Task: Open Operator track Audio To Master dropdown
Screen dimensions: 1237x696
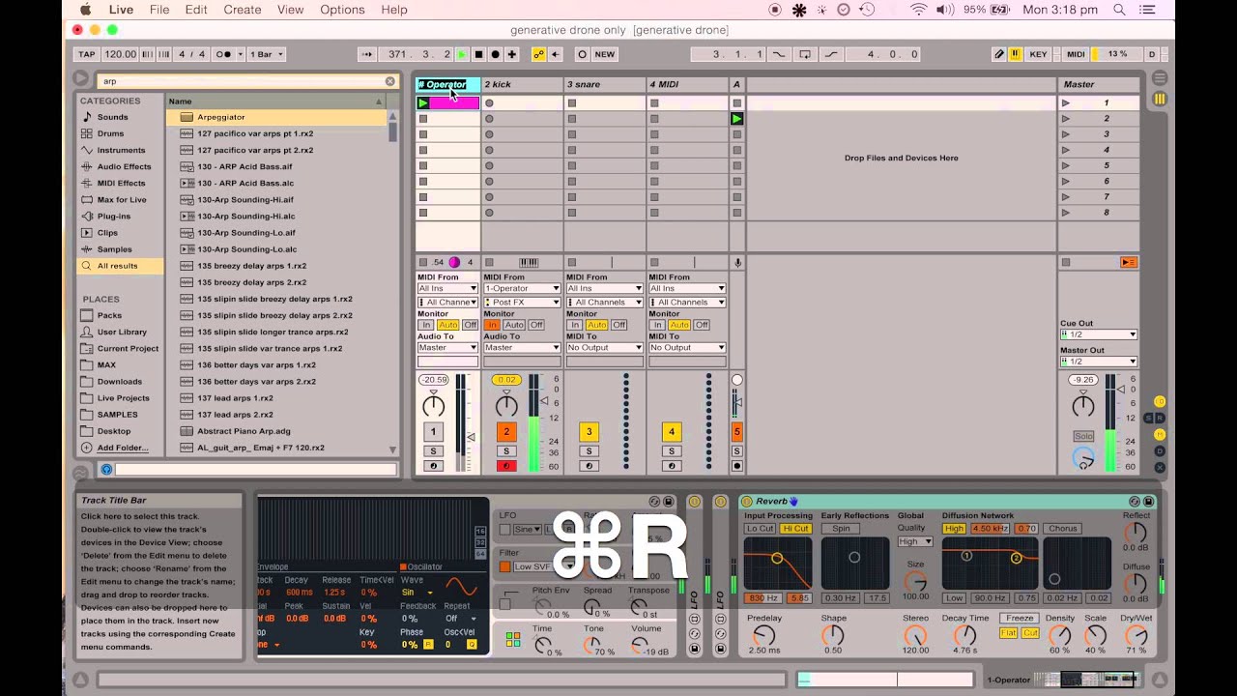Action: [447, 347]
